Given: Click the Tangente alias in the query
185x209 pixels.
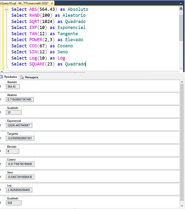Looking at the screenshot, I should 67,33.
